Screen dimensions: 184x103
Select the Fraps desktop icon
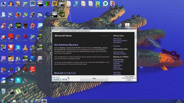point(3,48)
